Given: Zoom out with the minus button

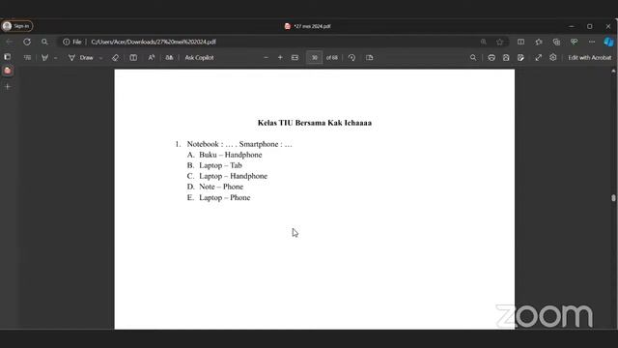Looking at the screenshot, I should pyautogui.click(x=267, y=58).
